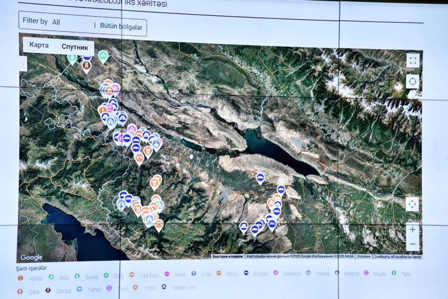Click the Hotel legend icon
Screen dimensions: 448x299
(167, 274)
